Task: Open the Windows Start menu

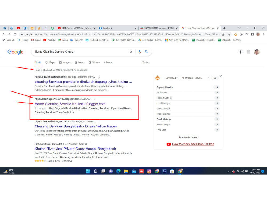Action: pyautogui.click(x=88, y=171)
